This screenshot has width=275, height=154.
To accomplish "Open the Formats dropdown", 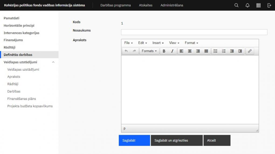I will [149, 51].
